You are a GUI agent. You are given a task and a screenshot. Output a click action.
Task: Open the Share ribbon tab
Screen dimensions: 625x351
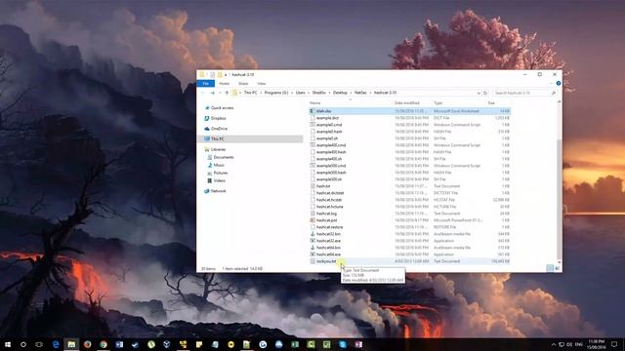[243, 84]
